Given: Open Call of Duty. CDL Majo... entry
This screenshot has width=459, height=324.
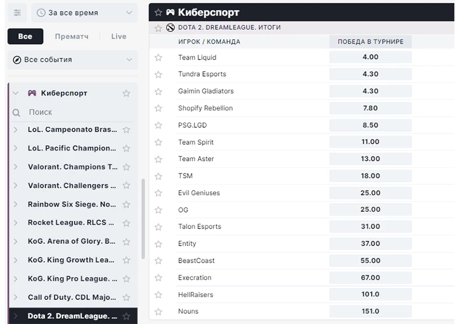Looking at the screenshot, I should pyautogui.click(x=72, y=298).
